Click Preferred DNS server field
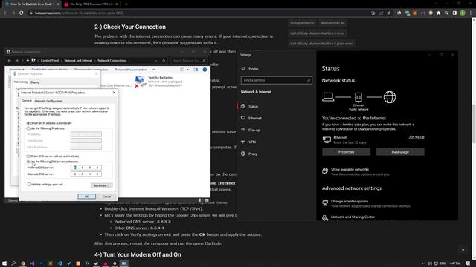This screenshot has width=476, height=267. tap(86, 168)
